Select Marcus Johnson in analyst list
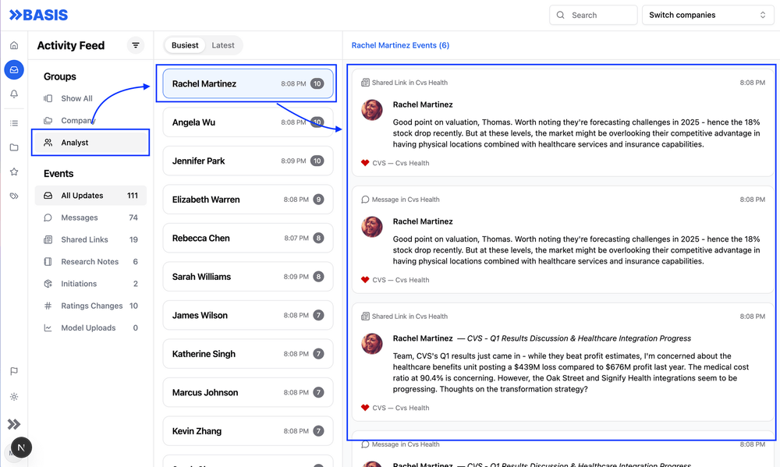This screenshot has width=780, height=467. [x=248, y=392]
